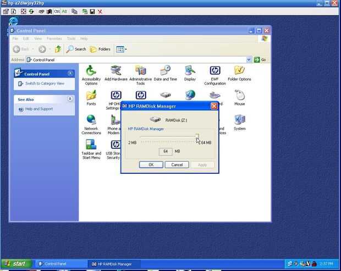Screen dimensions: 341x271
Task: Click the Ctrl key button in viewer toolbar
Action: pos(57,12)
